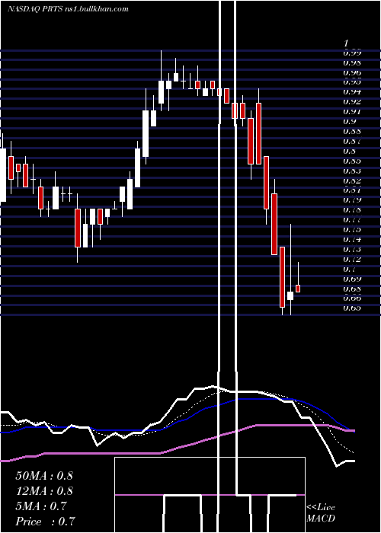The image size is (381, 533).
Task: Click the 0.98 price axis label
Action: (352, 63)
